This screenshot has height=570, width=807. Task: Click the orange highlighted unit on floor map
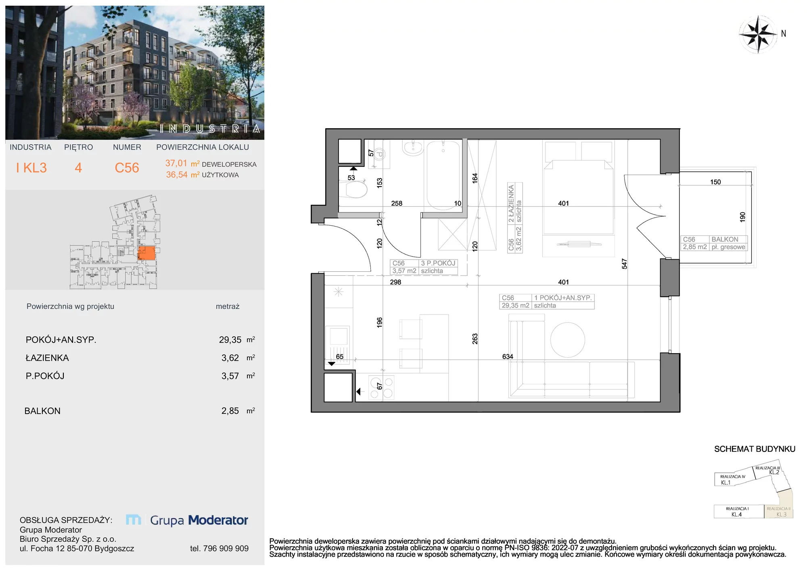(x=146, y=253)
